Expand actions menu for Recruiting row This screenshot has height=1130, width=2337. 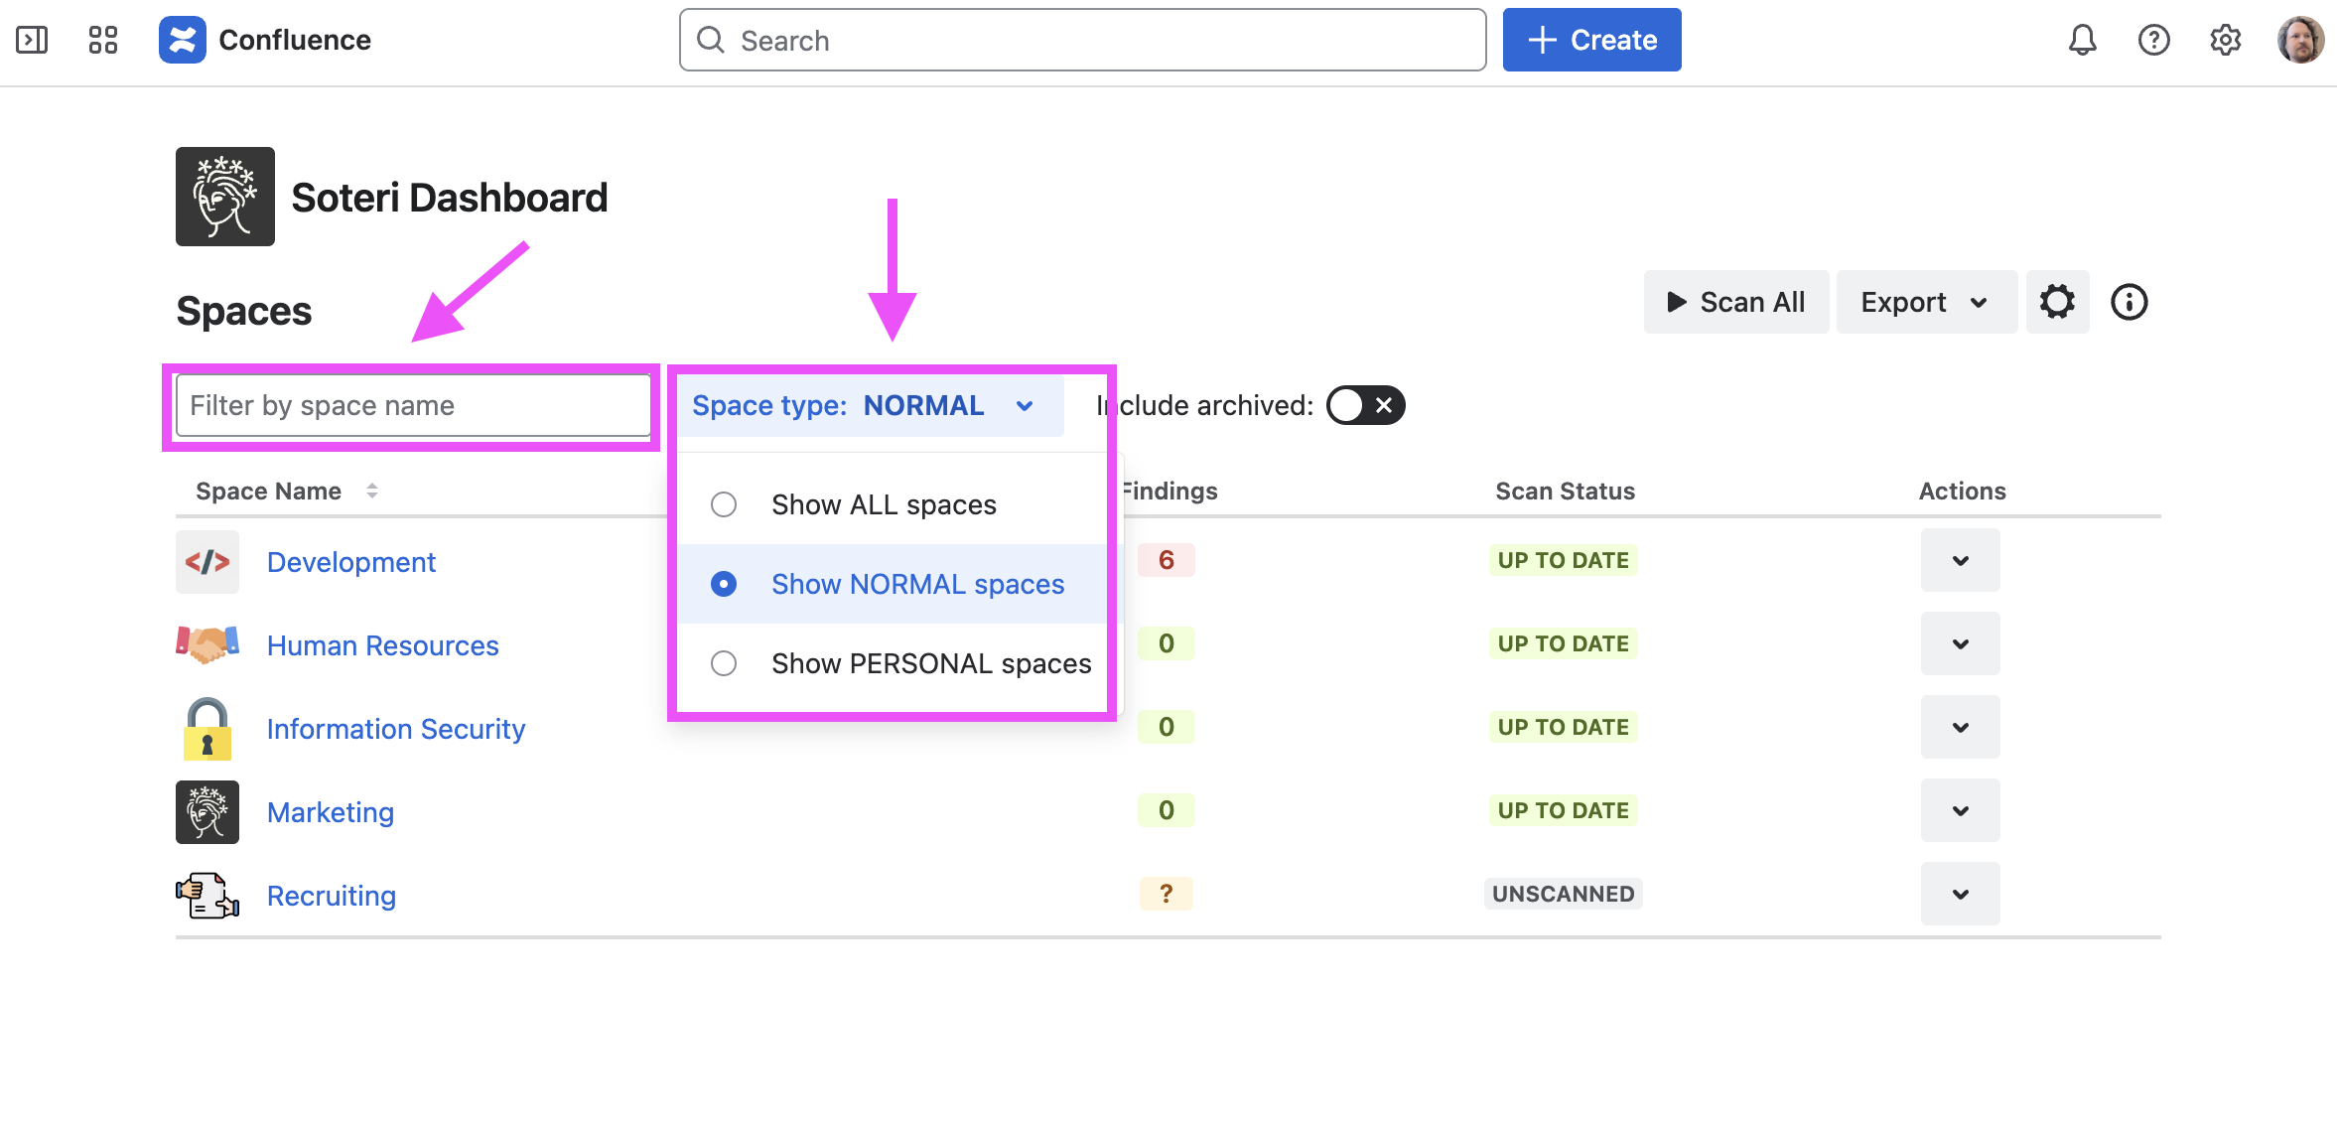click(1960, 894)
